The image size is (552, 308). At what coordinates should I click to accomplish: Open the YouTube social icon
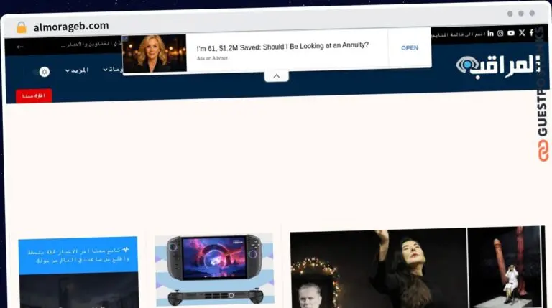click(x=511, y=33)
